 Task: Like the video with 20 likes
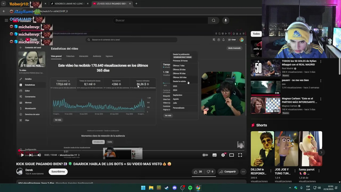pos(198,172)
